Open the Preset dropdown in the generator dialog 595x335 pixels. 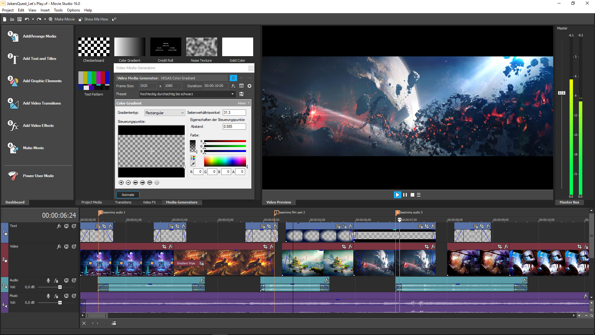pyautogui.click(x=232, y=94)
